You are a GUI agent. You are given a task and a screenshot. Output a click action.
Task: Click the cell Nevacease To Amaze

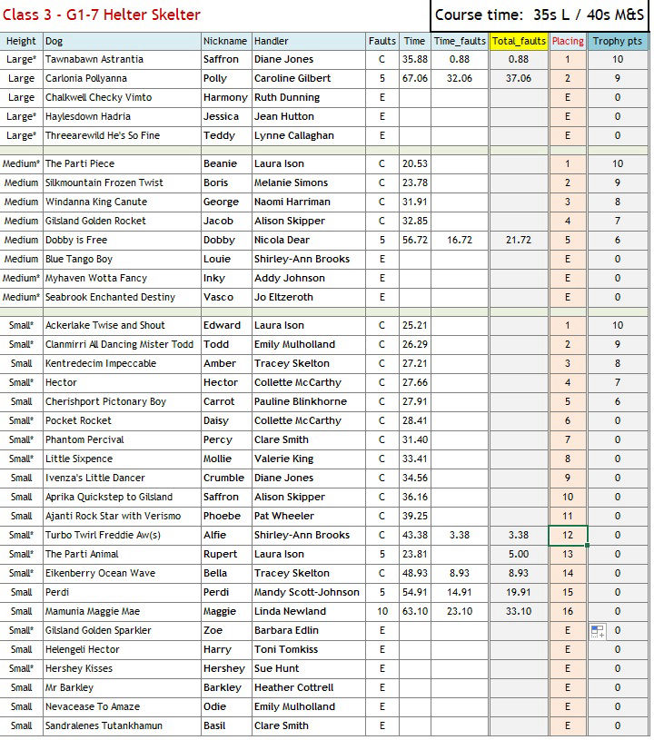(x=122, y=706)
